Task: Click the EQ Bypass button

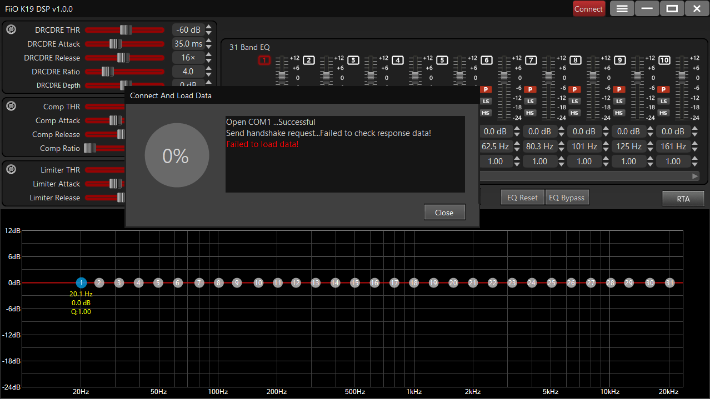Action: 566,198
